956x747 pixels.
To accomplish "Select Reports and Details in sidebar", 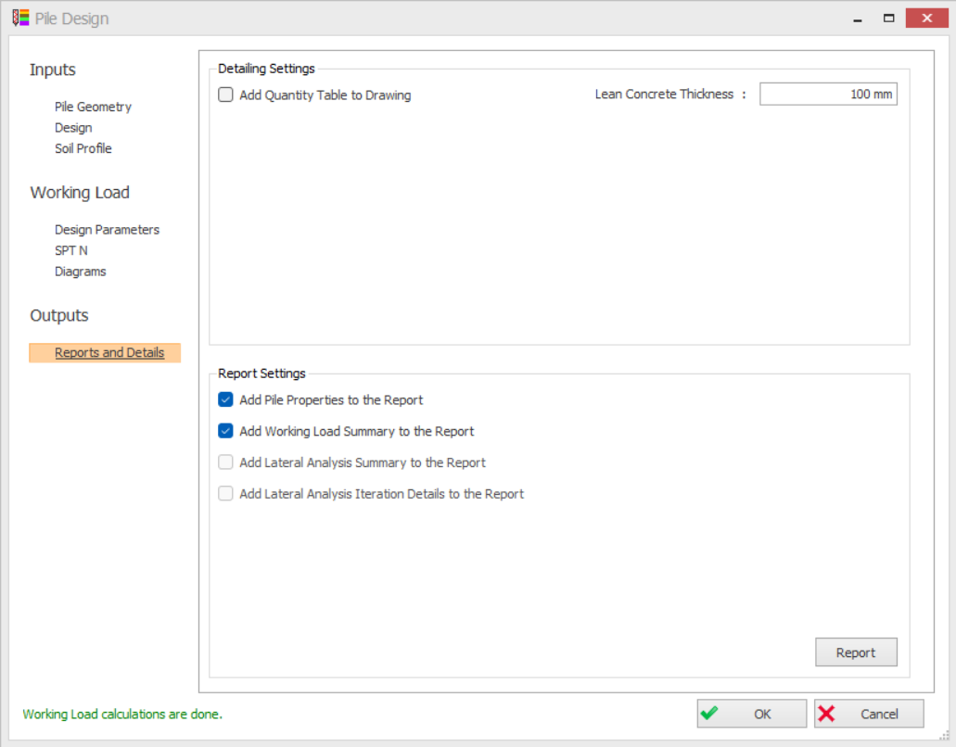I will [109, 353].
